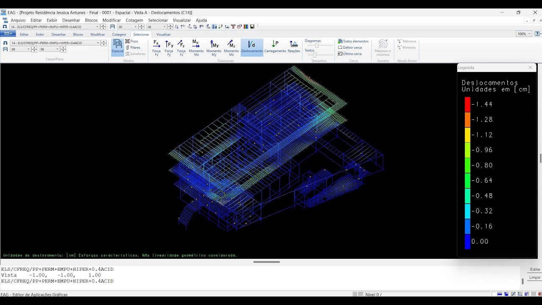Close the Legenda panel
The width and height of the screenshot is (542, 305).
tap(530, 67)
